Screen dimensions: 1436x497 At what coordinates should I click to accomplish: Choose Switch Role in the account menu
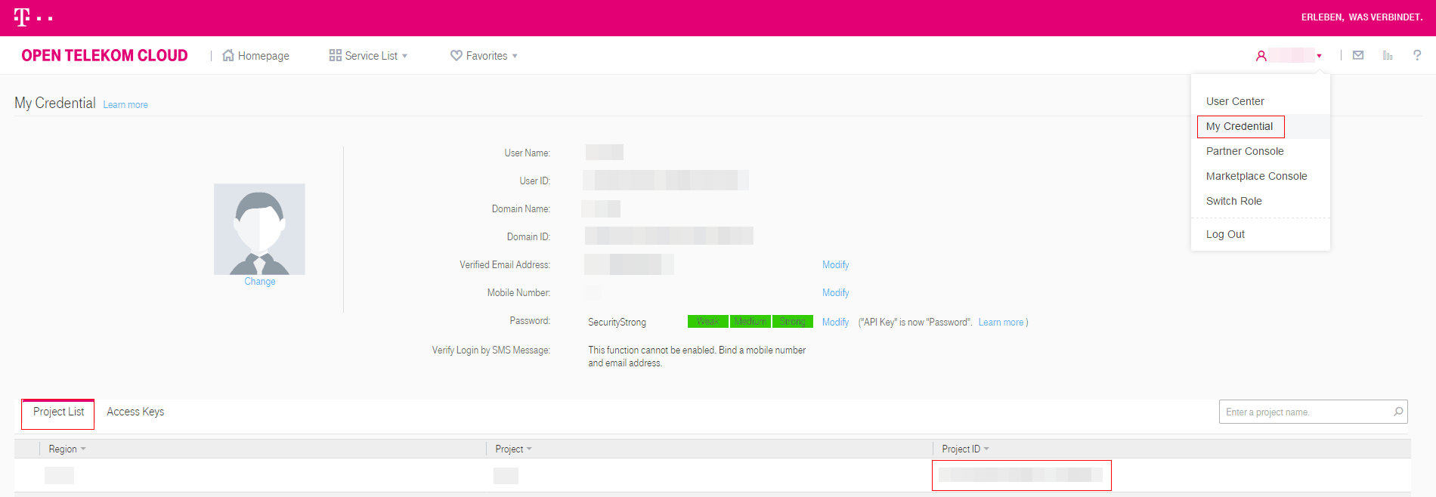(x=1233, y=201)
